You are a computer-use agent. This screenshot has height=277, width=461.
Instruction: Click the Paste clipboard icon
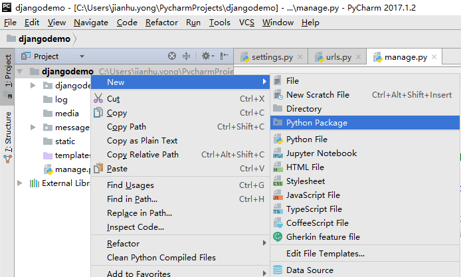pos(98,169)
